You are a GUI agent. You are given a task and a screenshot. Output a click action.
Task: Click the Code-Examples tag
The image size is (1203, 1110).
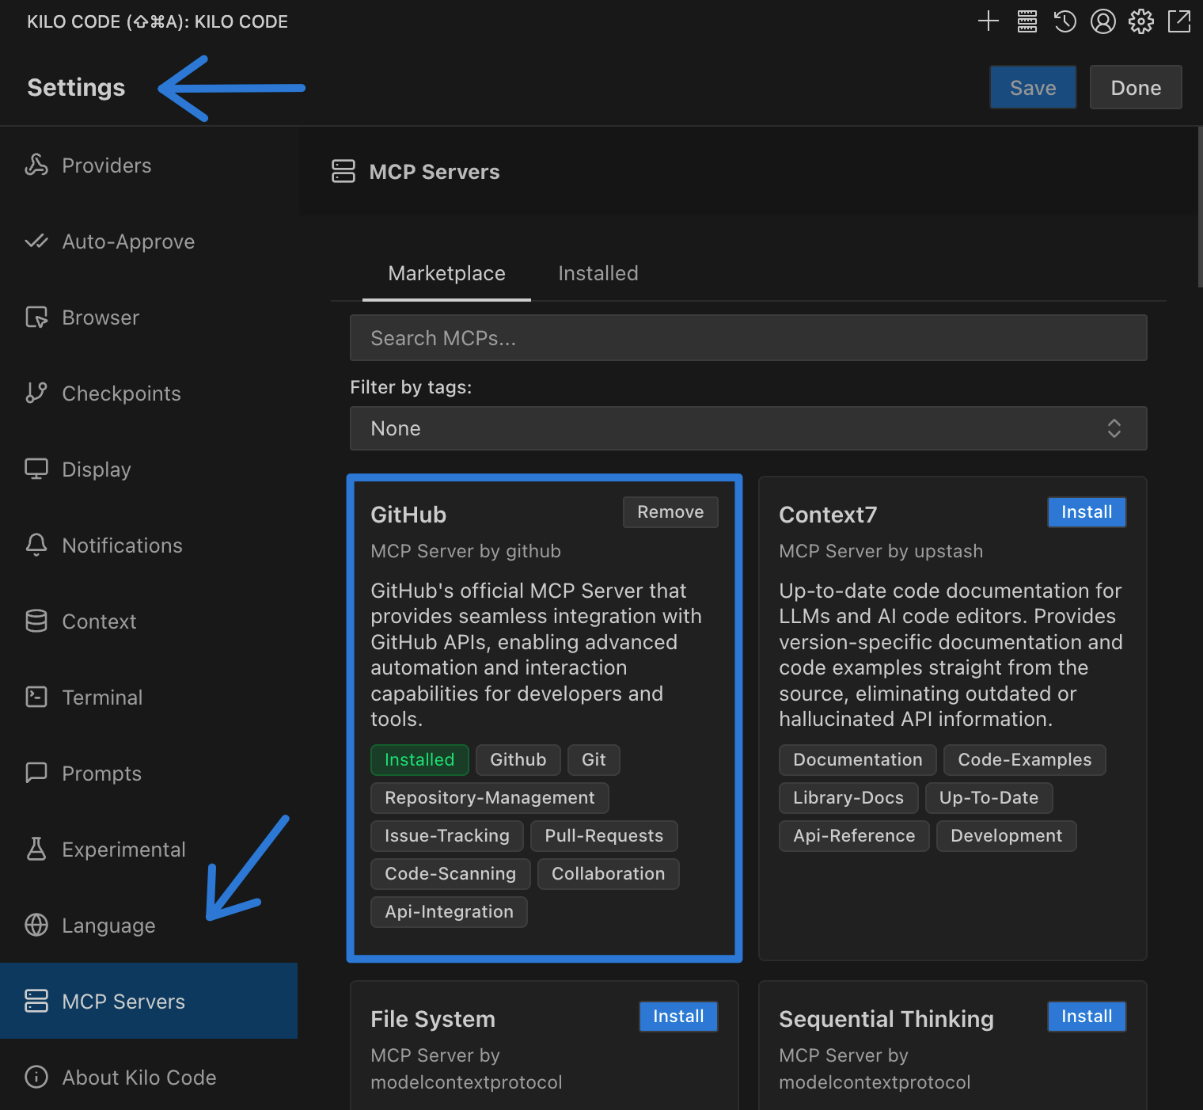[x=1025, y=760]
